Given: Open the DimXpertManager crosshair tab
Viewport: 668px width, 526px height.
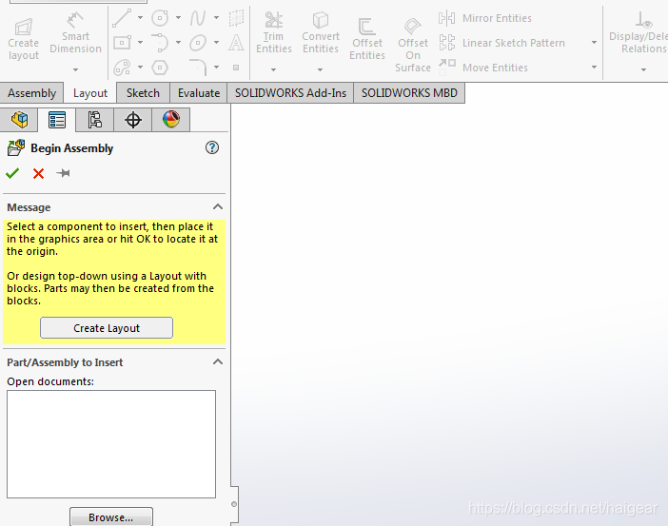Looking at the screenshot, I should tap(133, 120).
